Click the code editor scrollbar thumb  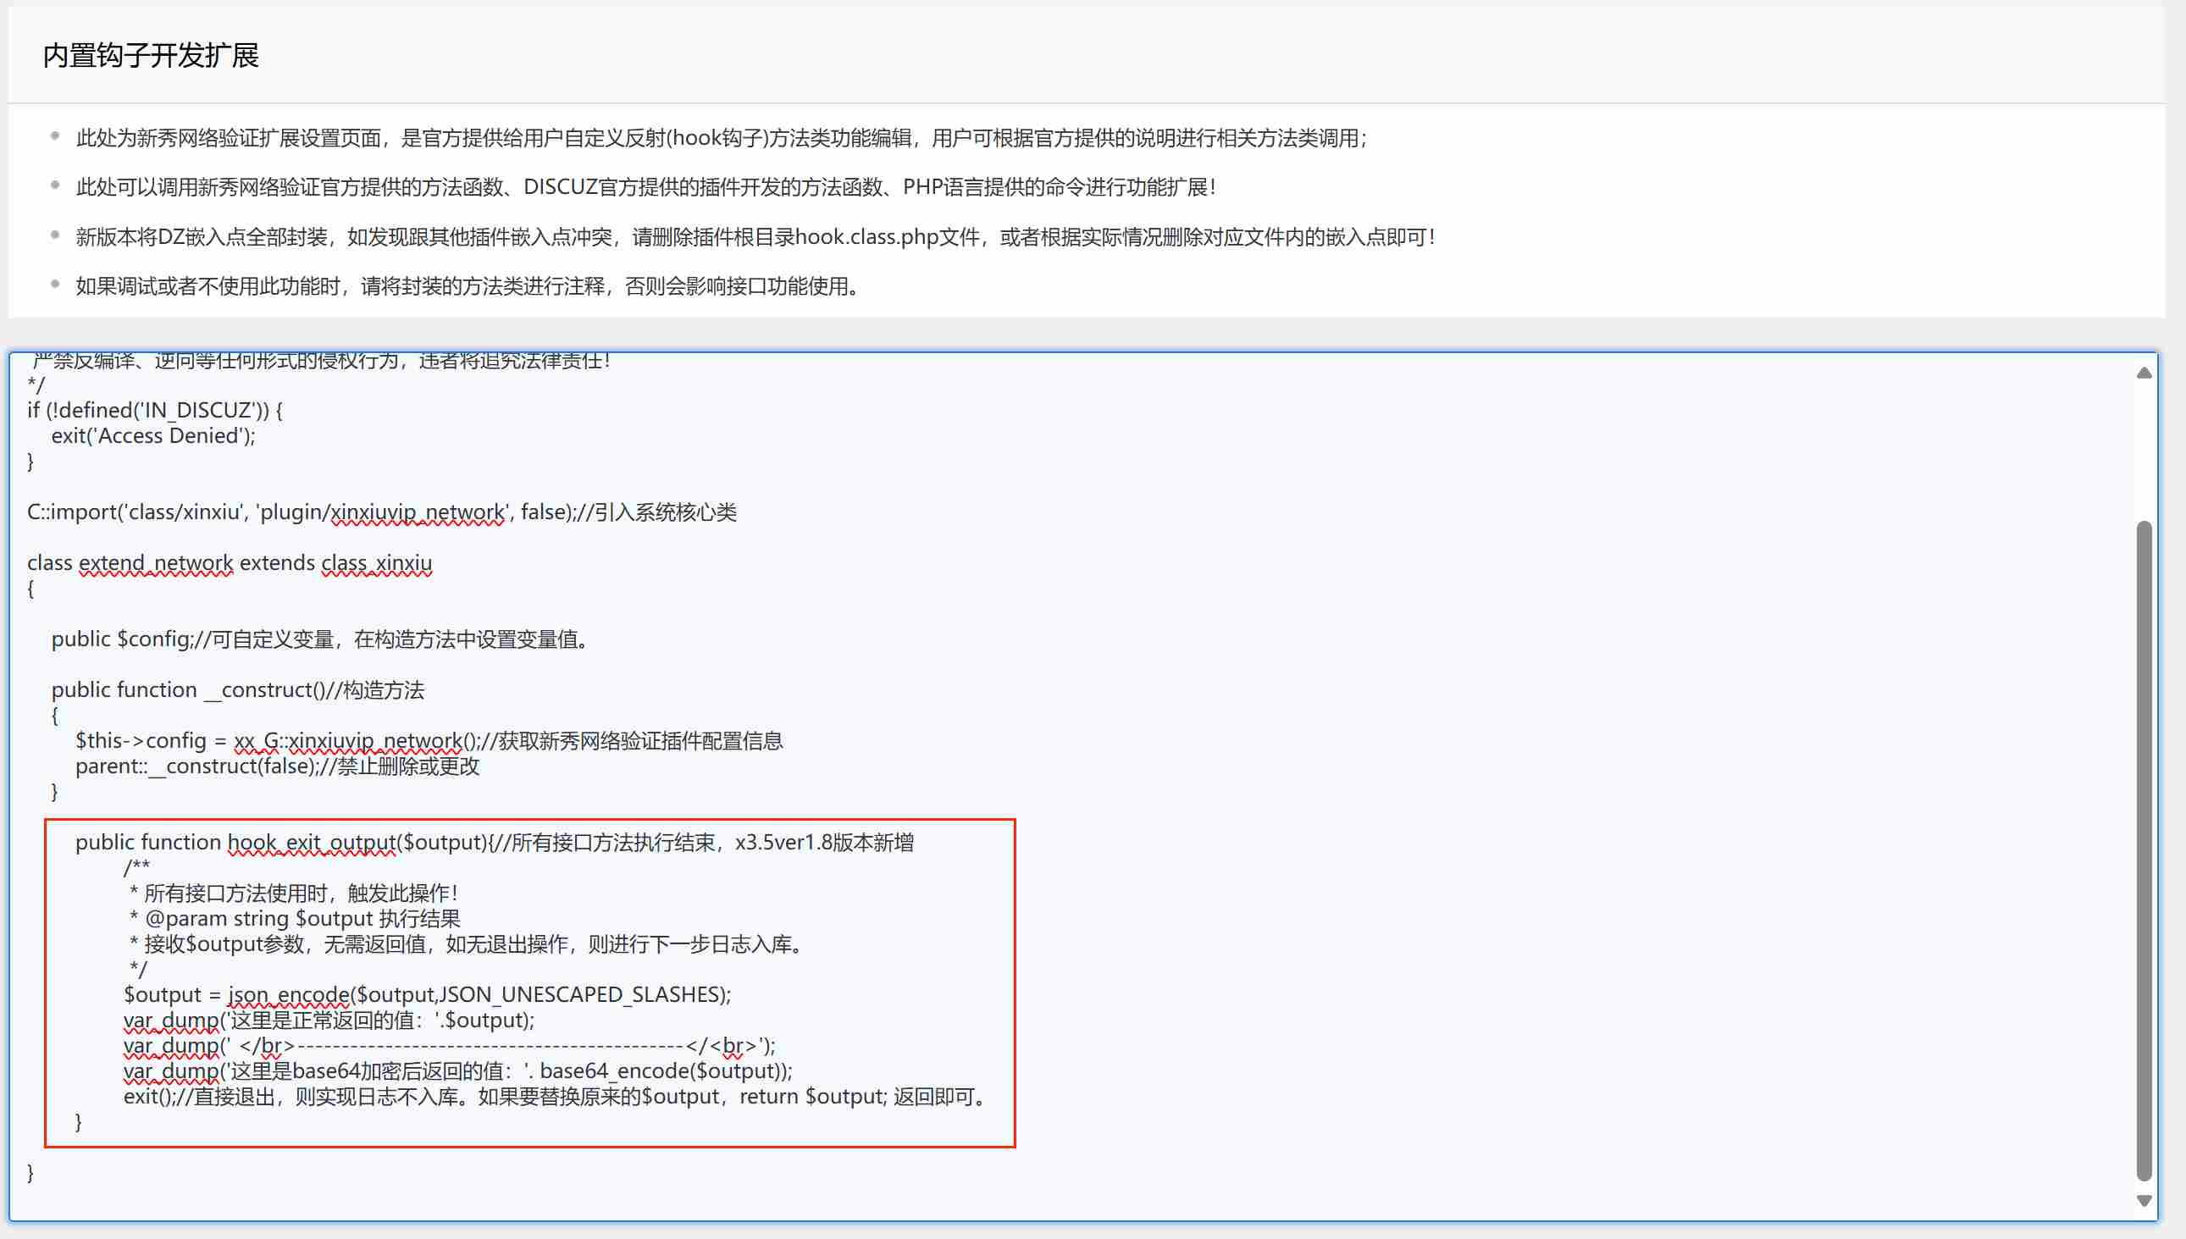coord(2144,851)
